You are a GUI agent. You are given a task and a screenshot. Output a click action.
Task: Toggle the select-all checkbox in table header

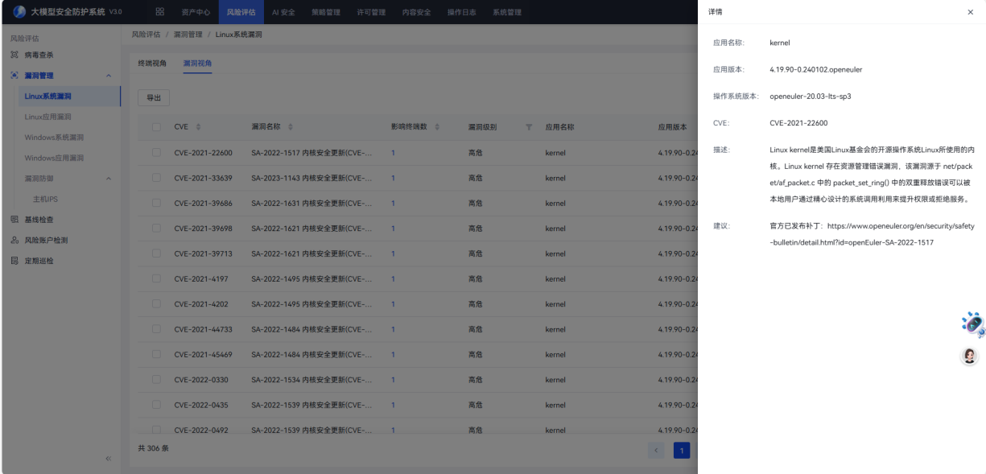coord(156,127)
